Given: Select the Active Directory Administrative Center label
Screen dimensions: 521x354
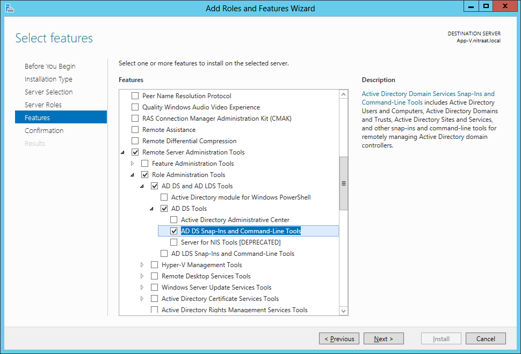Looking at the screenshot, I should tap(235, 220).
